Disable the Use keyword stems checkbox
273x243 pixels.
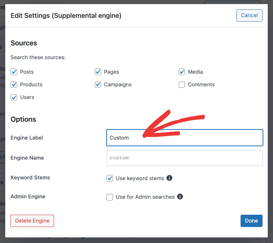tap(110, 178)
